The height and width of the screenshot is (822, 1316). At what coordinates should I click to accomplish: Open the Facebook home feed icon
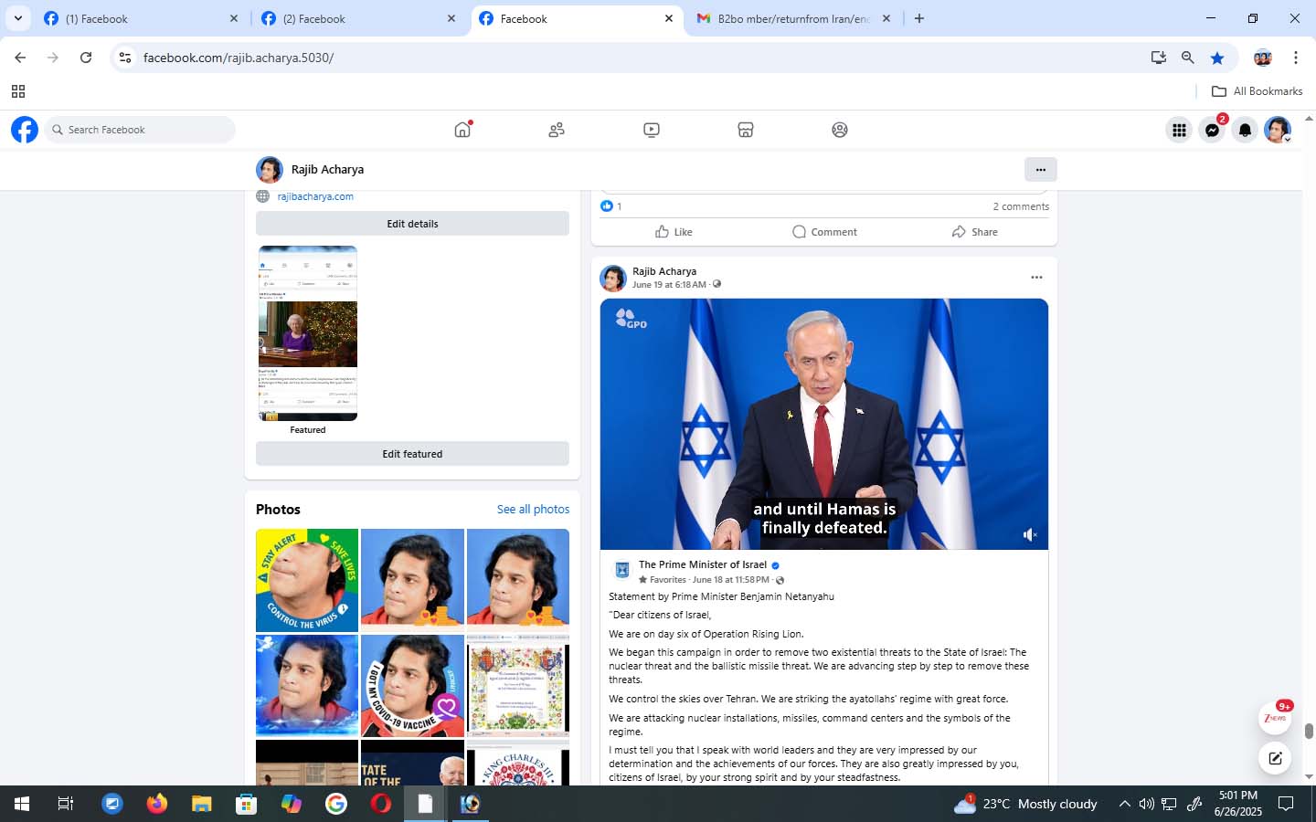pyautogui.click(x=462, y=130)
